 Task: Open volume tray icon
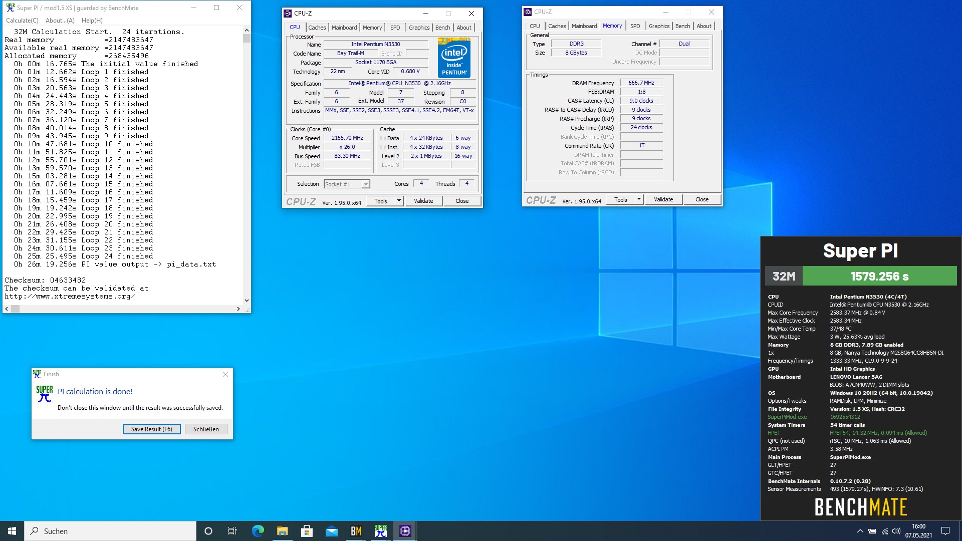(896, 531)
